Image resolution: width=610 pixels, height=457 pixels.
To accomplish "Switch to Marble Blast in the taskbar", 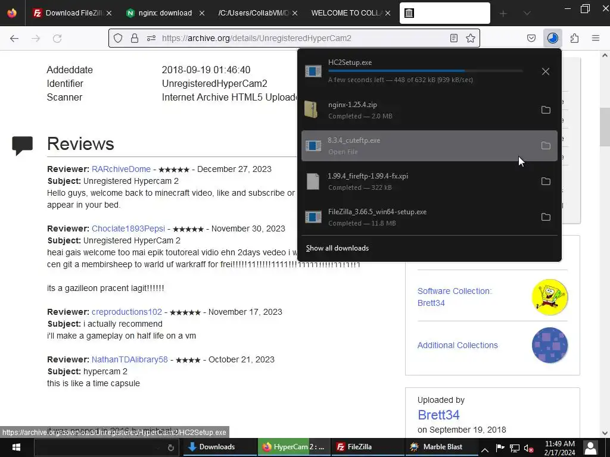I will [x=441, y=447].
